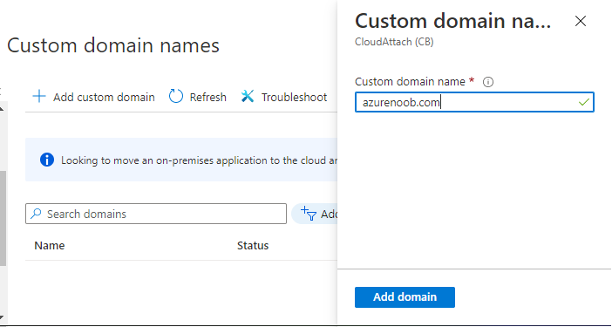612x327 pixels.
Task: Click Add custom domain command
Action: (93, 97)
